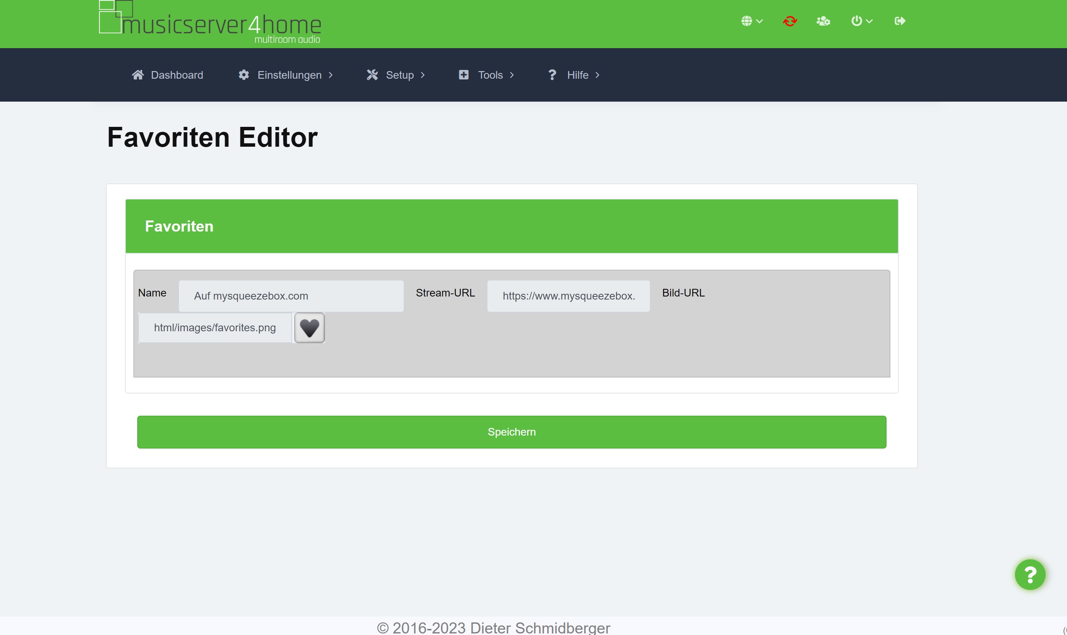Open the user management gear icon
This screenshot has height=635, width=1067.
(823, 21)
